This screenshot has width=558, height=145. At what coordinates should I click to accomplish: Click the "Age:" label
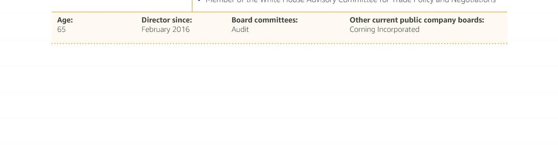[x=65, y=20]
